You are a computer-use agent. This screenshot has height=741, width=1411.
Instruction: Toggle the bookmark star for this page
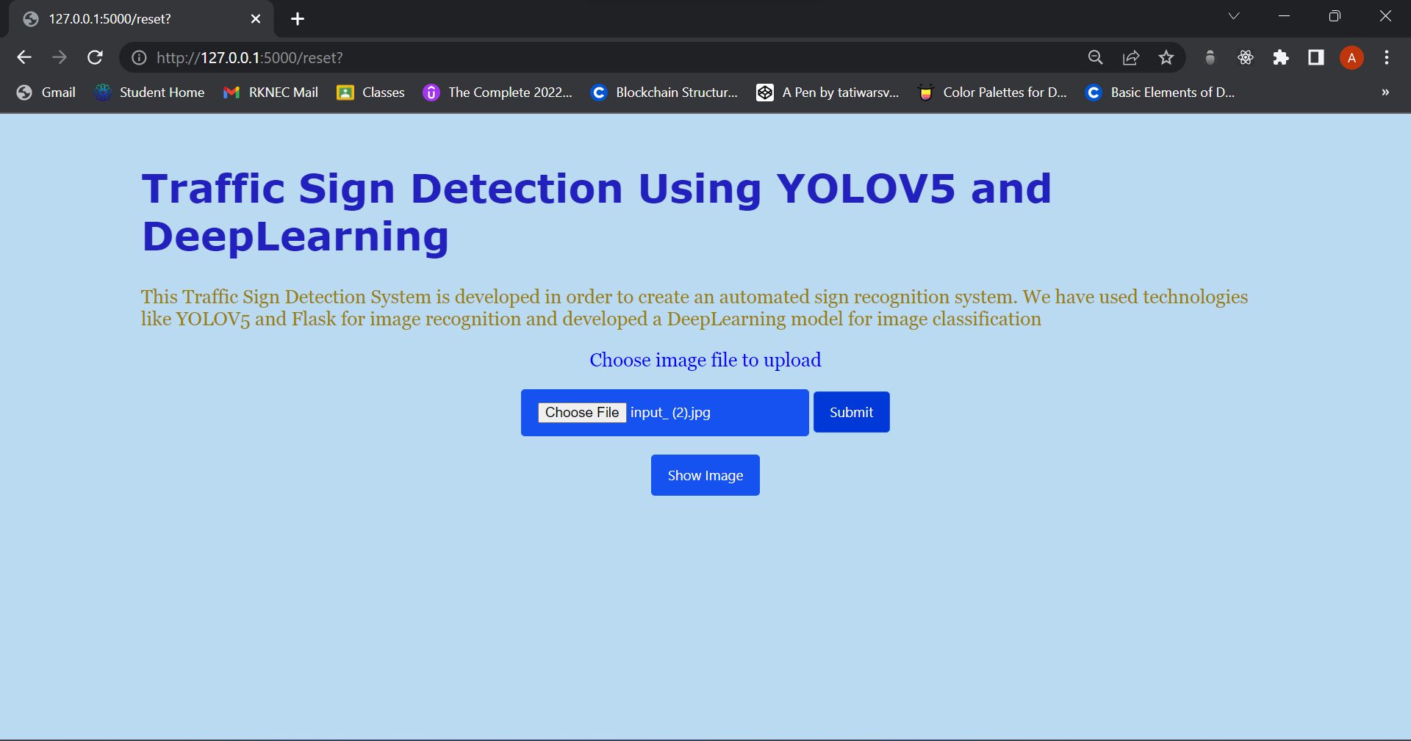click(x=1166, y=57)
